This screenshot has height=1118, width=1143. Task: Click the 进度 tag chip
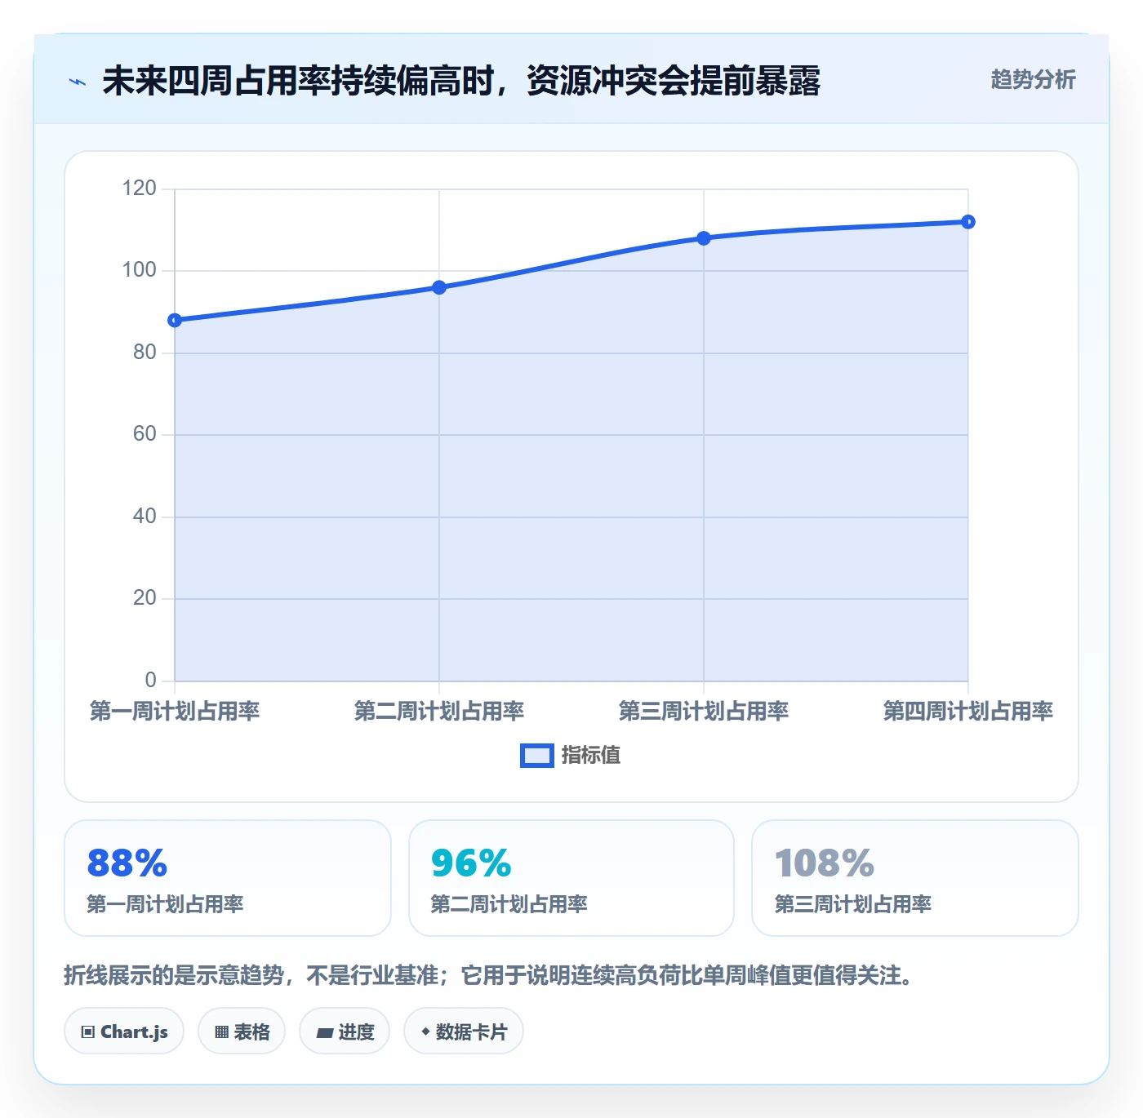click(x=345, y=1031)
